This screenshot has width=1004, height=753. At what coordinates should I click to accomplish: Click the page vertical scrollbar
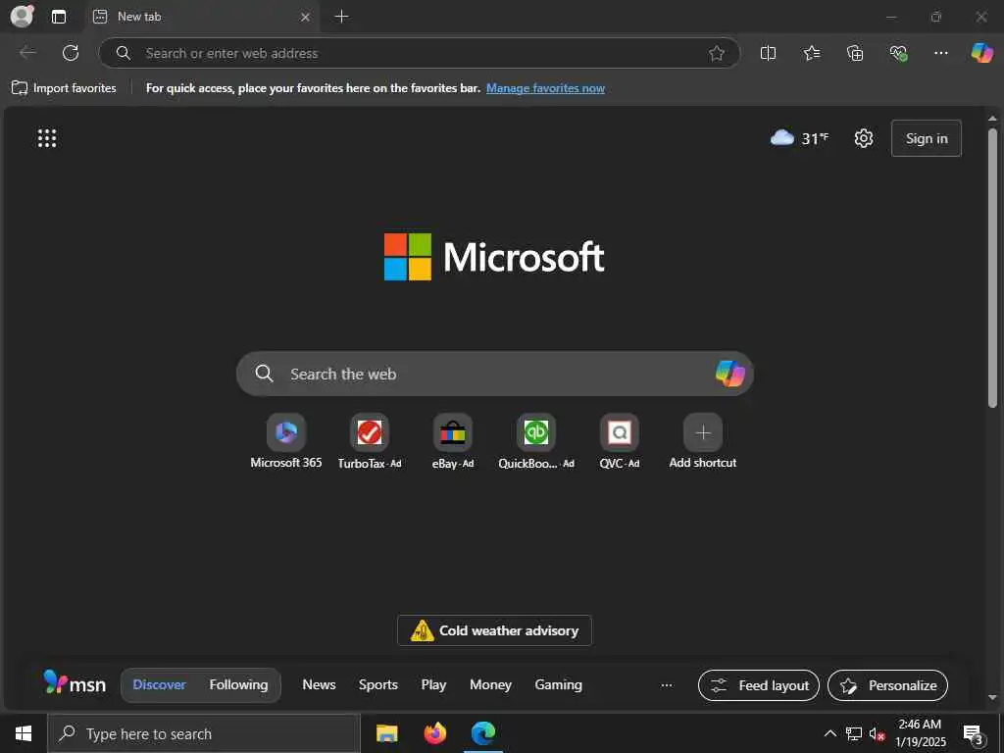[992, 268]
